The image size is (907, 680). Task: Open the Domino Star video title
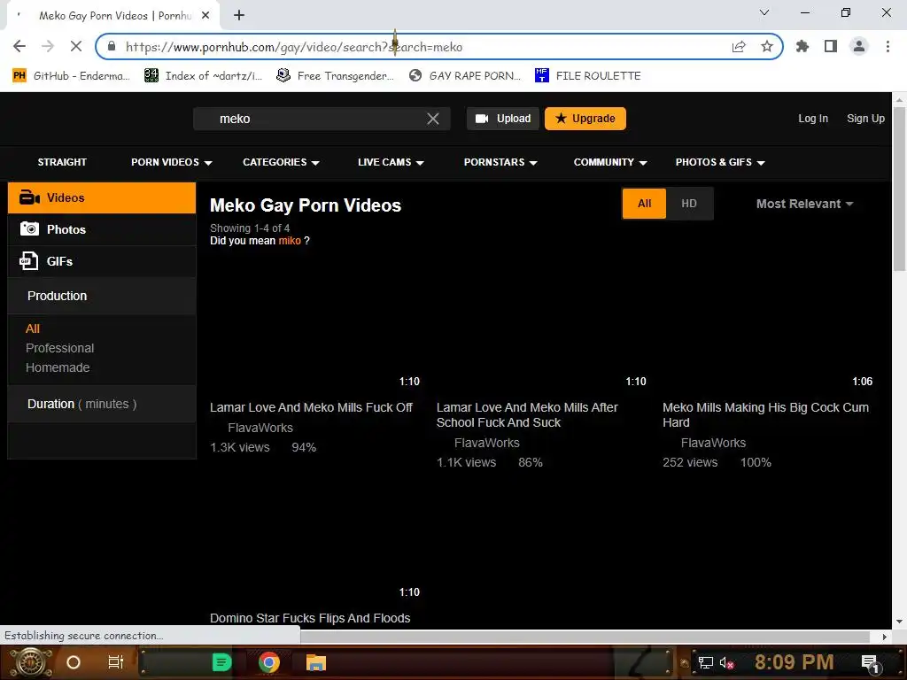tap(310, 618)
